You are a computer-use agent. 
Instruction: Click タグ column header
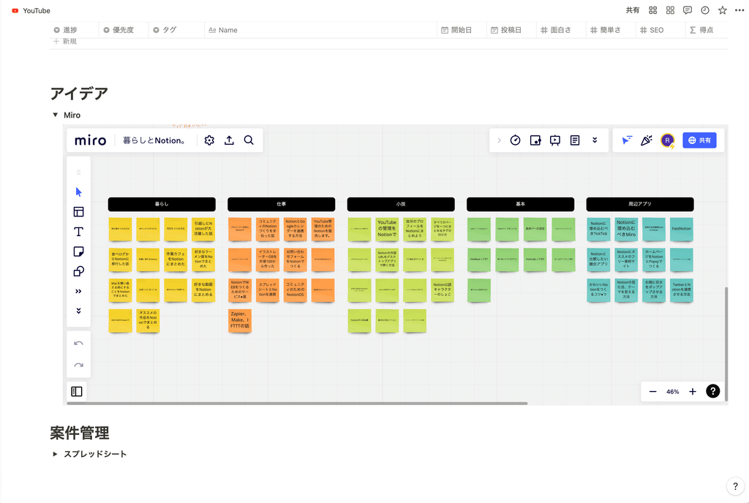176,30
